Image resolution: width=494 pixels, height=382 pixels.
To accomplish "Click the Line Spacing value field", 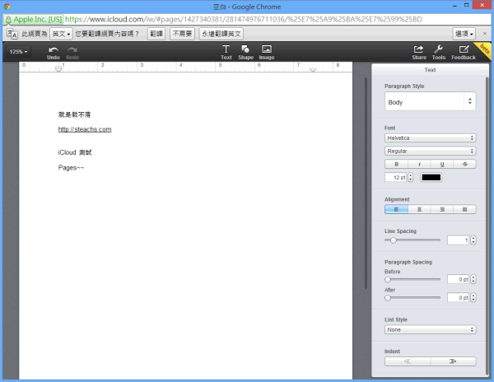I will [458, 240].
